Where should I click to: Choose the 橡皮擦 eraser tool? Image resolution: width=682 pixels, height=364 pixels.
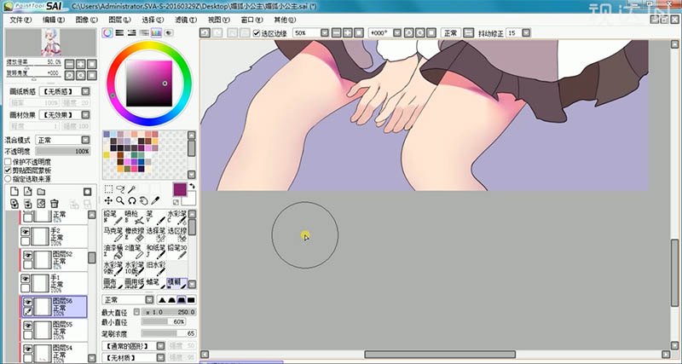click(x=134, y=234)
